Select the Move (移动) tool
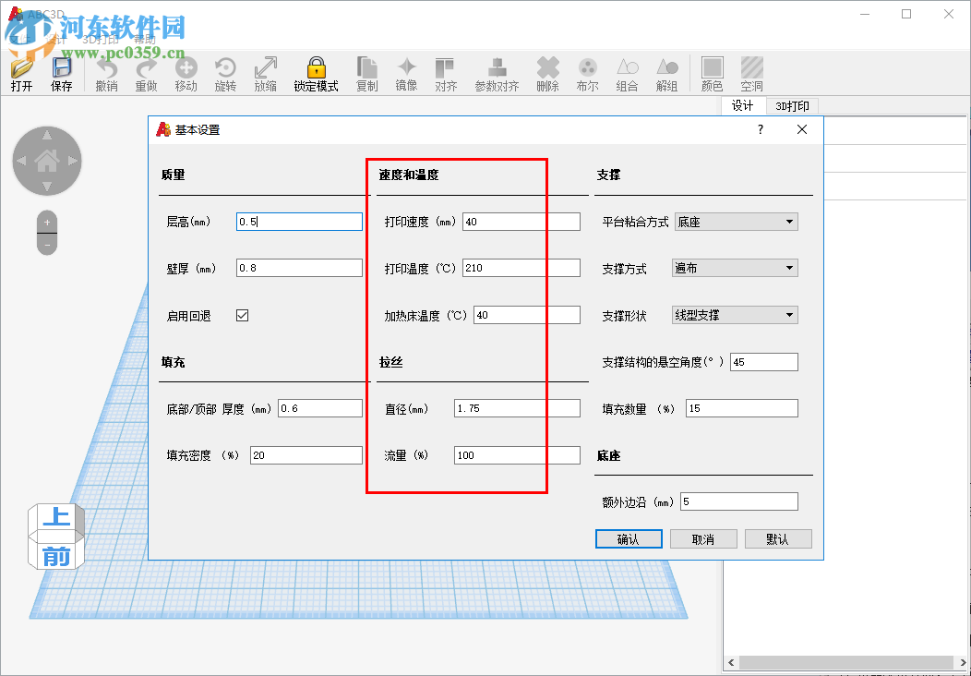 coord(186,75)
